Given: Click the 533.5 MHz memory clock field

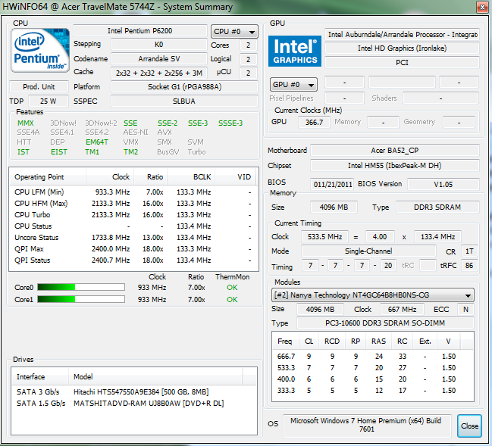Looking at the screenshot, I should (324, 237).
